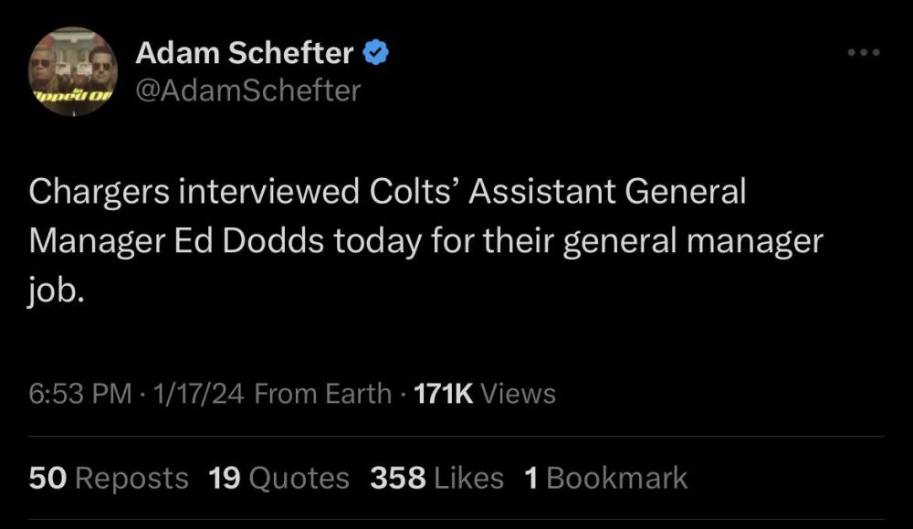Click the blue verified checkmark badge
Viewport: 913px width, 529px height.
point(377,54)
